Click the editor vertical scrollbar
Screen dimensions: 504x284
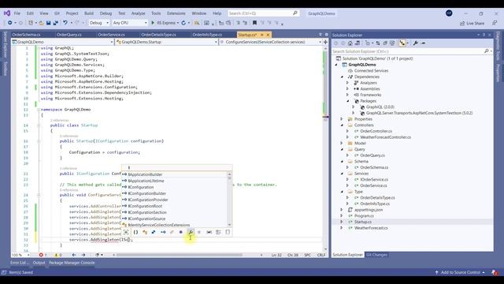click(324, 148)
